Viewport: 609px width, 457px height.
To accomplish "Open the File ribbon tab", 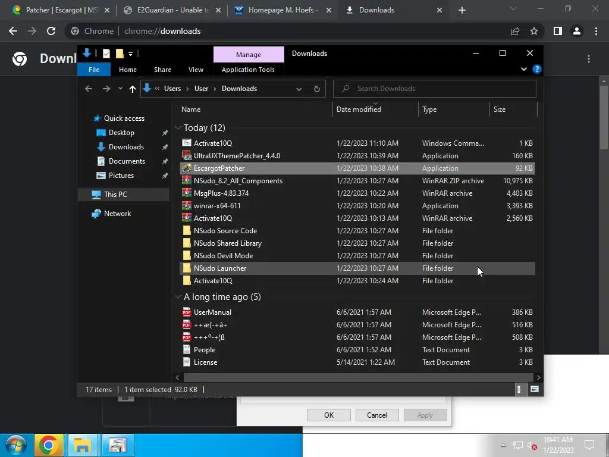I will click(94, 70).
